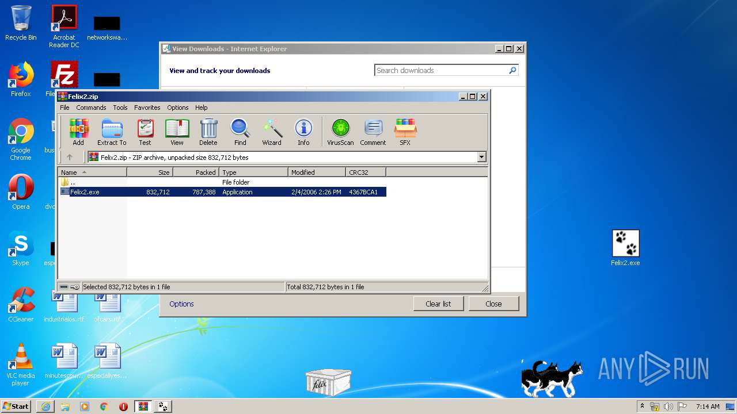This screenshot has width=737, height=414.
Task: Open the Favorites menu
Action: coord(147,108)
